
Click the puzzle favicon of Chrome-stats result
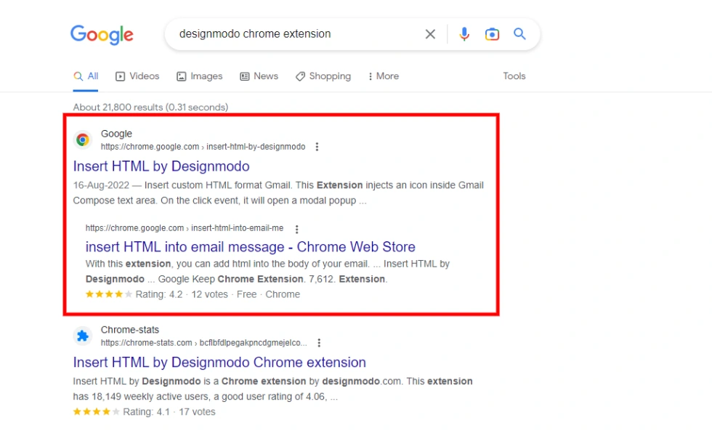[x=83, y=336]
